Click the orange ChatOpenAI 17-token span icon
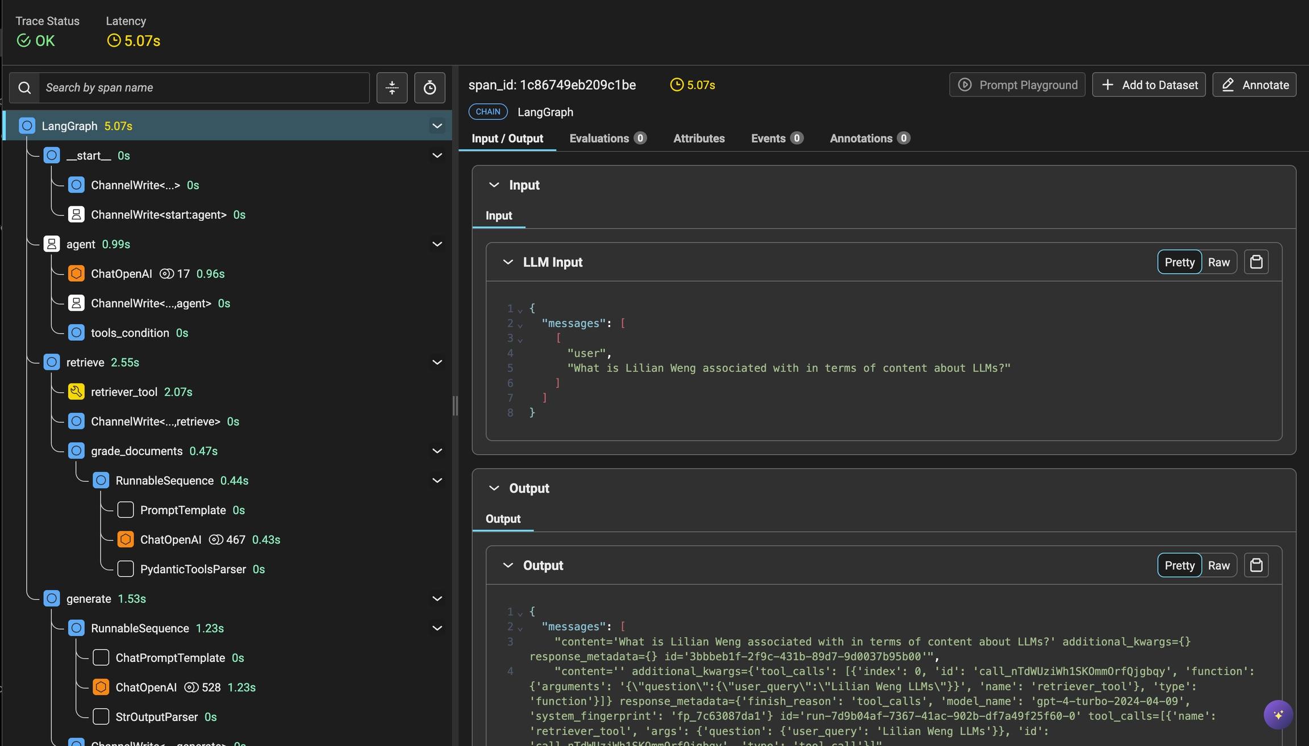1309x746 pixels. pyautogui.click(x=76, y=273)
